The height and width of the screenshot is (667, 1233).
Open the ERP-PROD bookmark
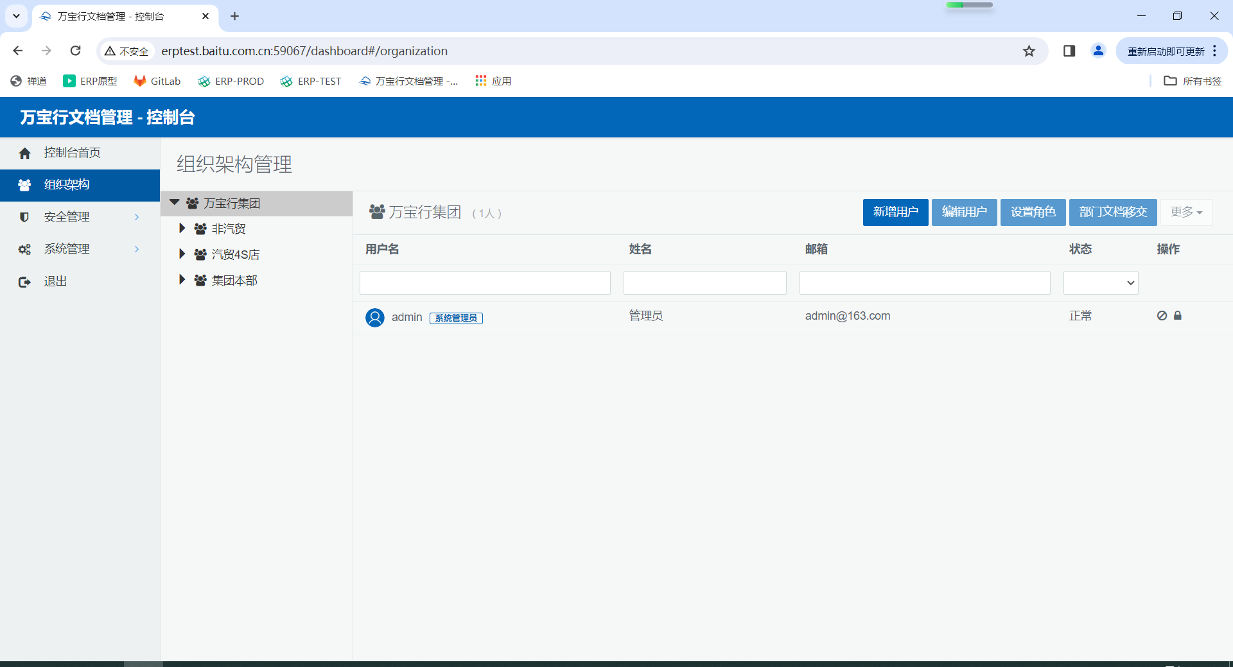point(231,81)
